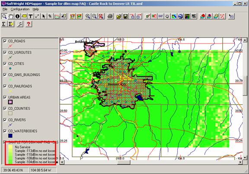The width and height of the screenshot is (249, 174).
Task: Select the distance measure arrow tool
Action: pos(37,16)
